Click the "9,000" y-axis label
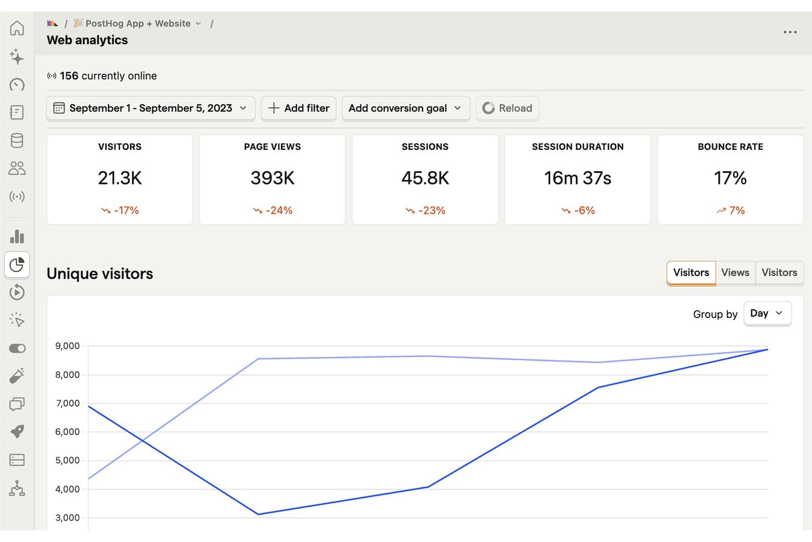 (67, 346)
